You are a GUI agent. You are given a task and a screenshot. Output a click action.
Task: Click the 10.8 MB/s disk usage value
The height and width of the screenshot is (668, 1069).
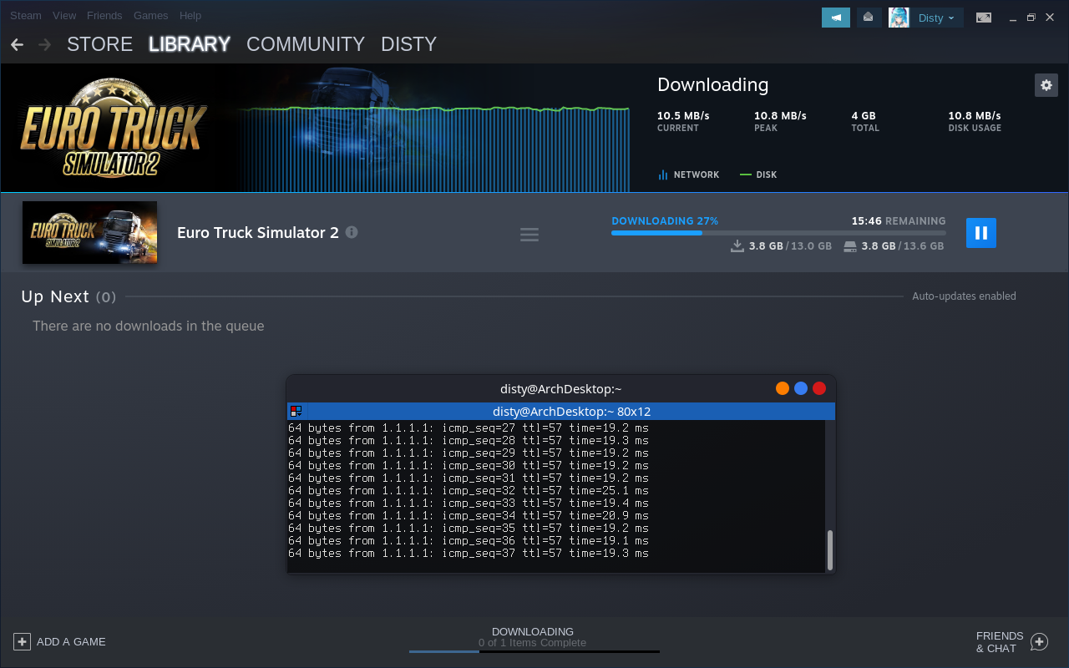[x=975, y=115]
